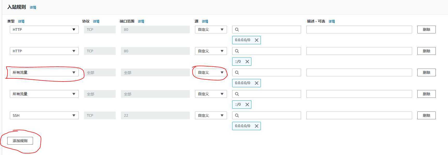The height and width of the screenshot is (155, 448).
Task: Open the circled 所有流量 type dropdown
Action: [x=44, y=72]
